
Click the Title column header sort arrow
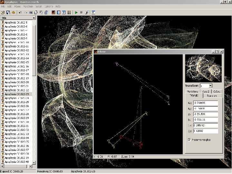[33, 18]
